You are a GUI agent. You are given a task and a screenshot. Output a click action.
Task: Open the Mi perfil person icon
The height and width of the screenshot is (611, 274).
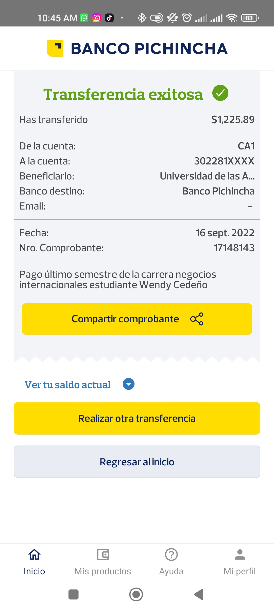[240, 554]
